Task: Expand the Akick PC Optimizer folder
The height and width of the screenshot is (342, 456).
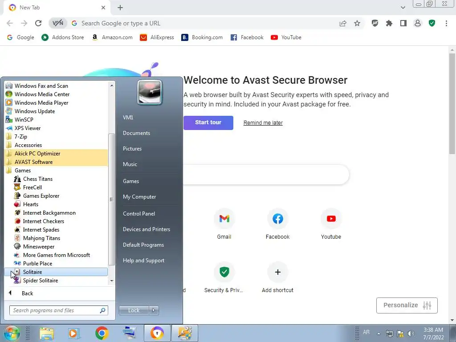Action: (56, 153)
